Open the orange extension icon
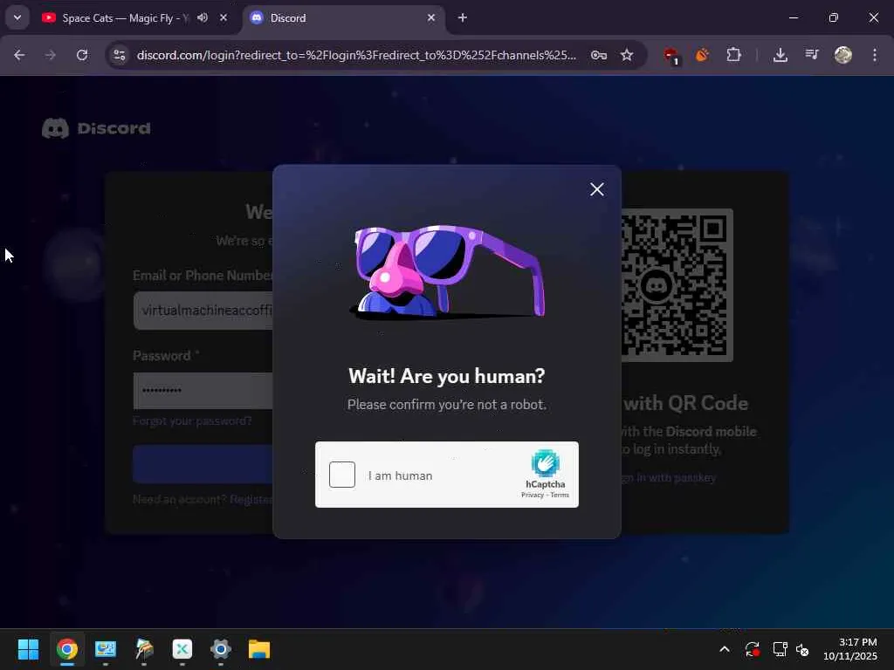Screen dimensions: 894x670 (x=703, y=55)
